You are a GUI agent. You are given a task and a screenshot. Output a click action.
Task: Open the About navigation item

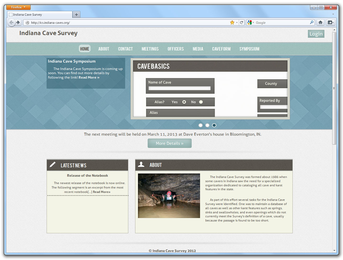(104, 49)
